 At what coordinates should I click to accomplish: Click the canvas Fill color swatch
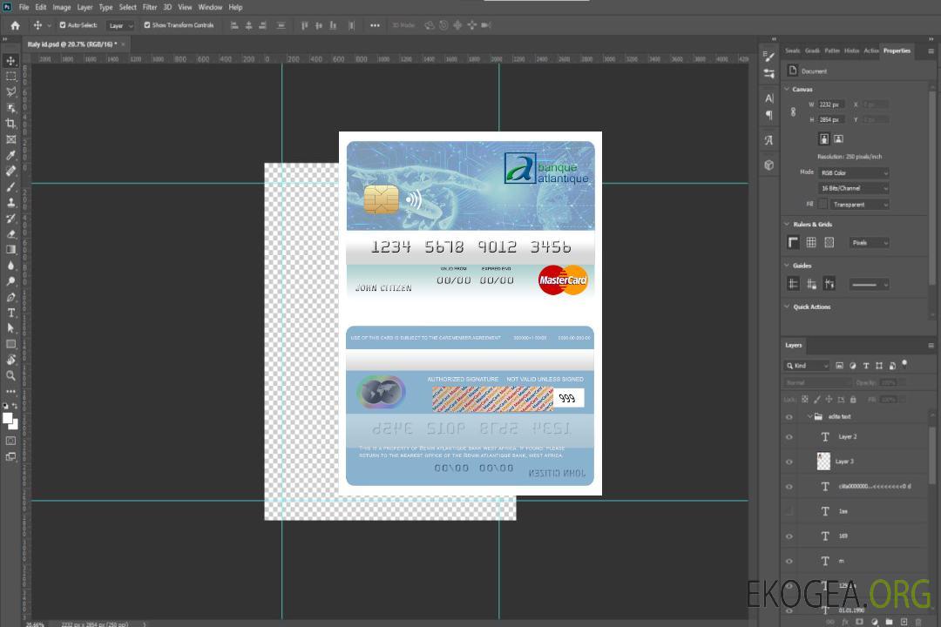[x=823, y=205]
